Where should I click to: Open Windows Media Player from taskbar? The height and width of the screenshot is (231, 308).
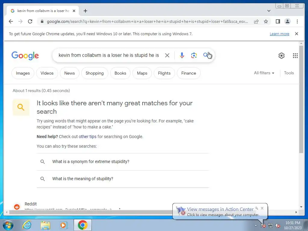point(63,225)
